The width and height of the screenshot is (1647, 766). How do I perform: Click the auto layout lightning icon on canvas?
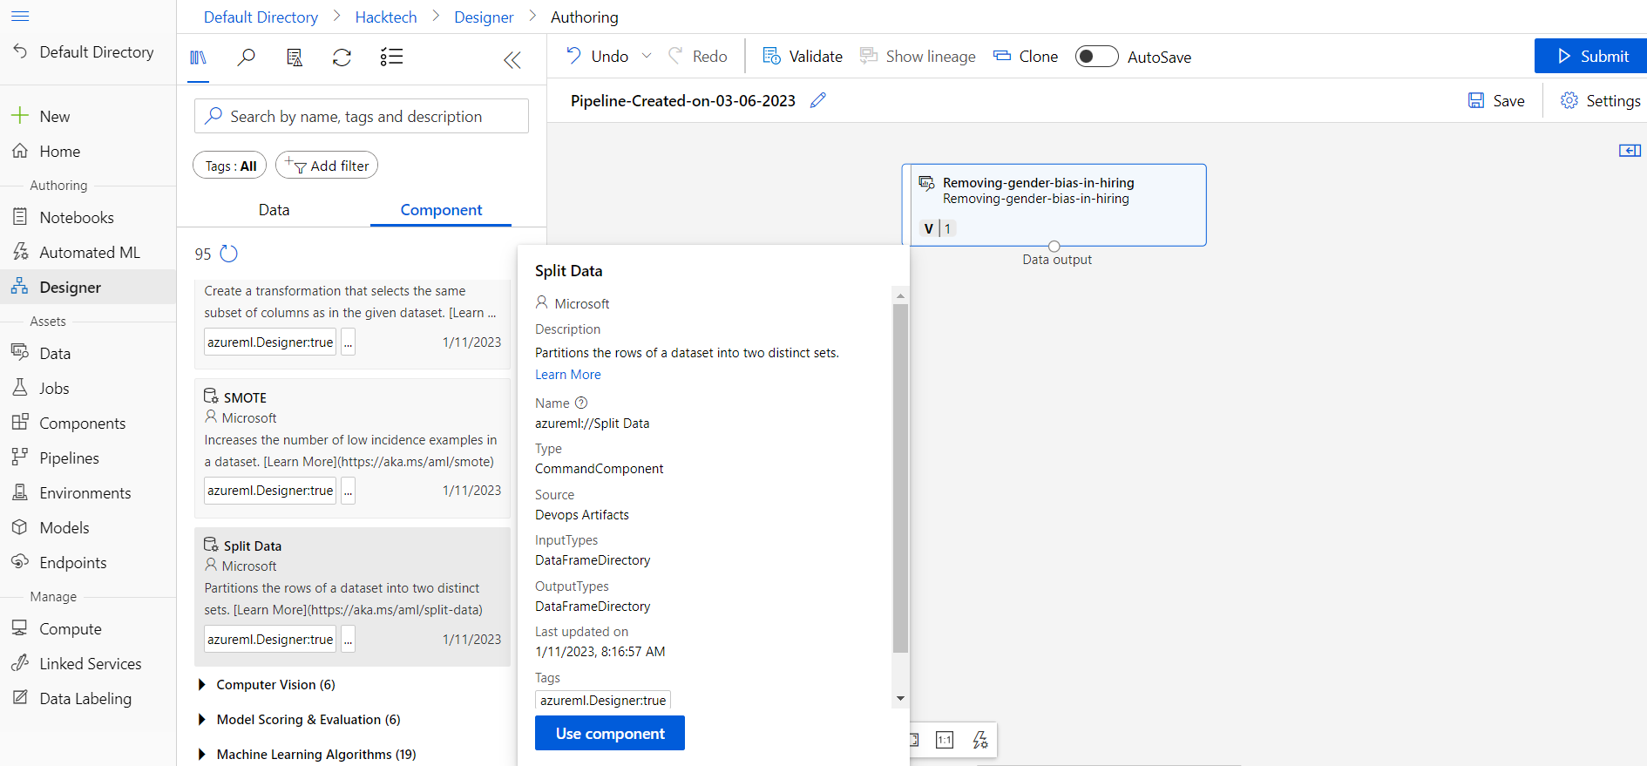tap(980, 740)
